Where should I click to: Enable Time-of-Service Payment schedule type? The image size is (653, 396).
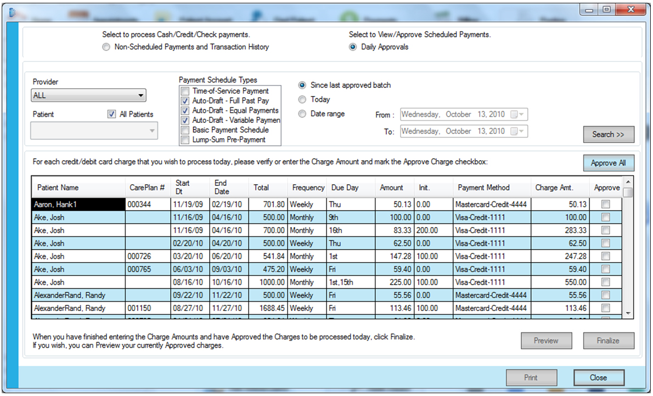coord(185,91)
